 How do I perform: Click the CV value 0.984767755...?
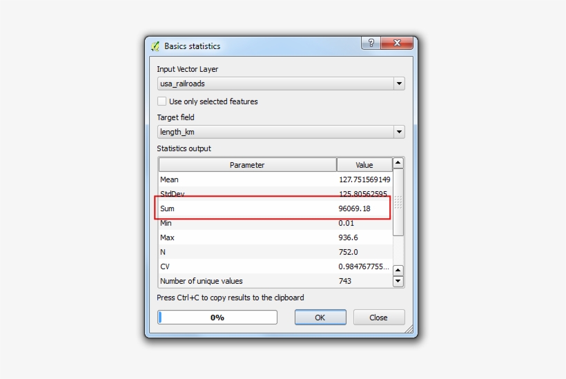(x=364, y=266)
